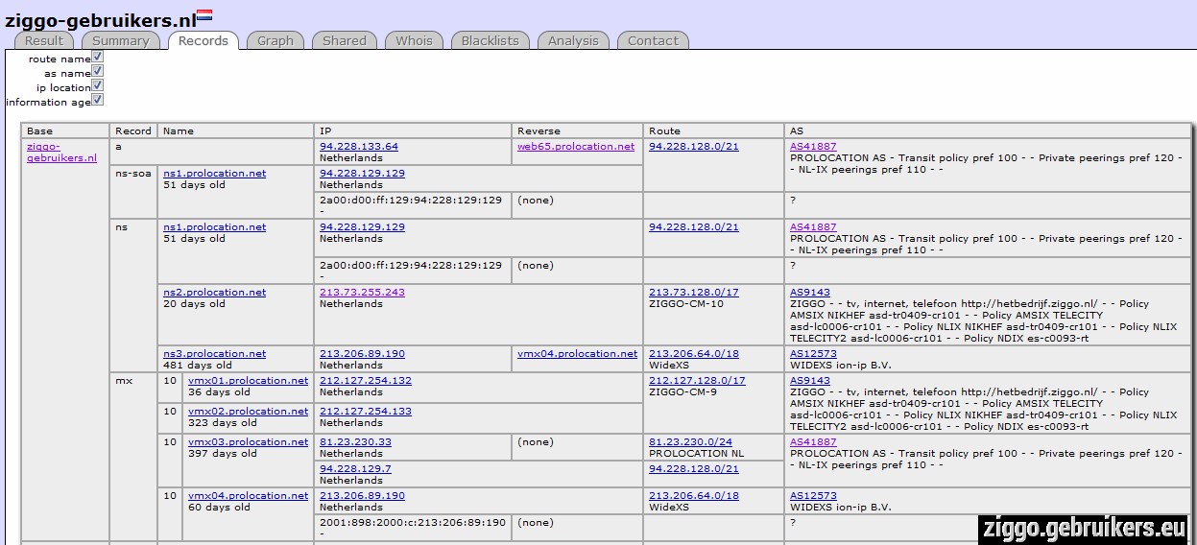Open AS41887 link in the a record row
This screenshot has width=1197, height=545.
[813, 146]
